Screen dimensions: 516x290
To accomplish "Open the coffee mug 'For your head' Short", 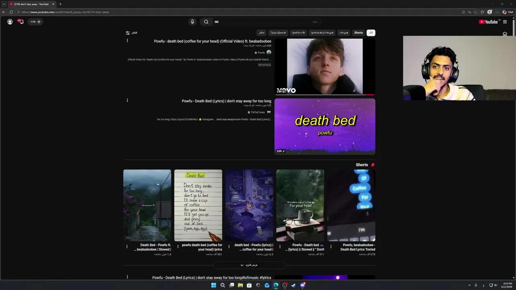I will click(x=300, y=205).
